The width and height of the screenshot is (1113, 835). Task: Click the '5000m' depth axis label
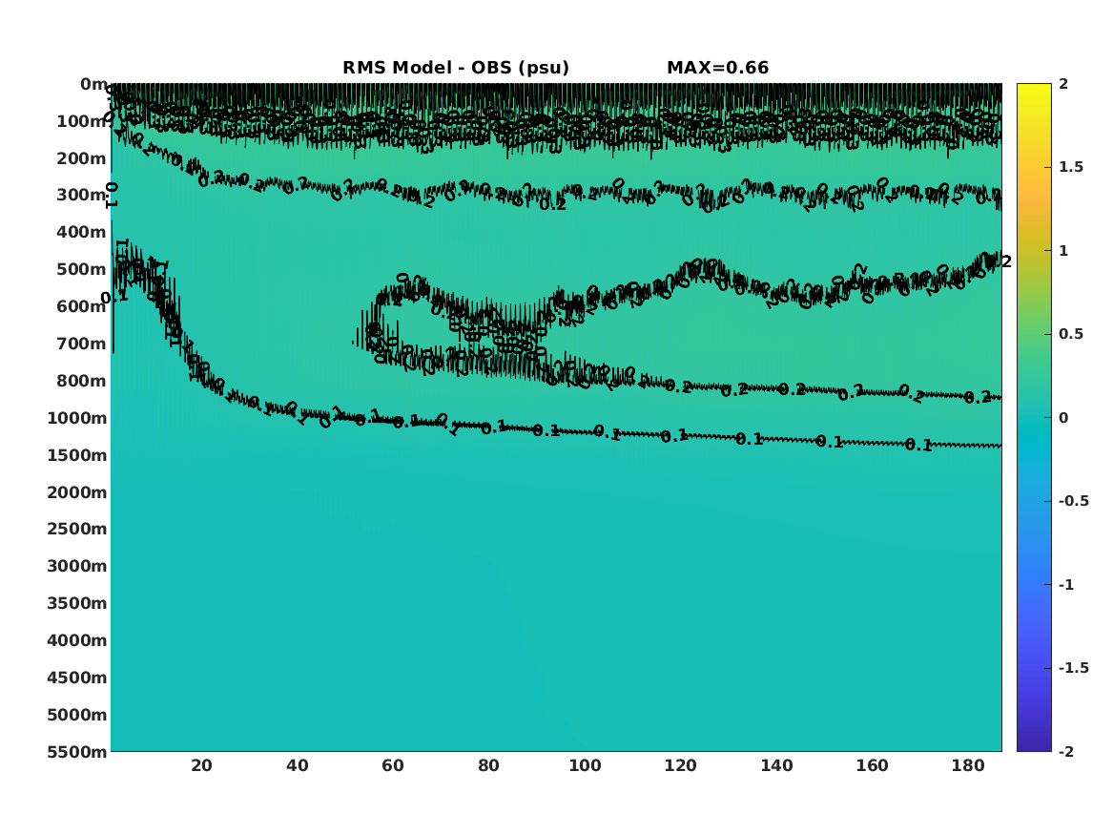(x=77, y=715)
